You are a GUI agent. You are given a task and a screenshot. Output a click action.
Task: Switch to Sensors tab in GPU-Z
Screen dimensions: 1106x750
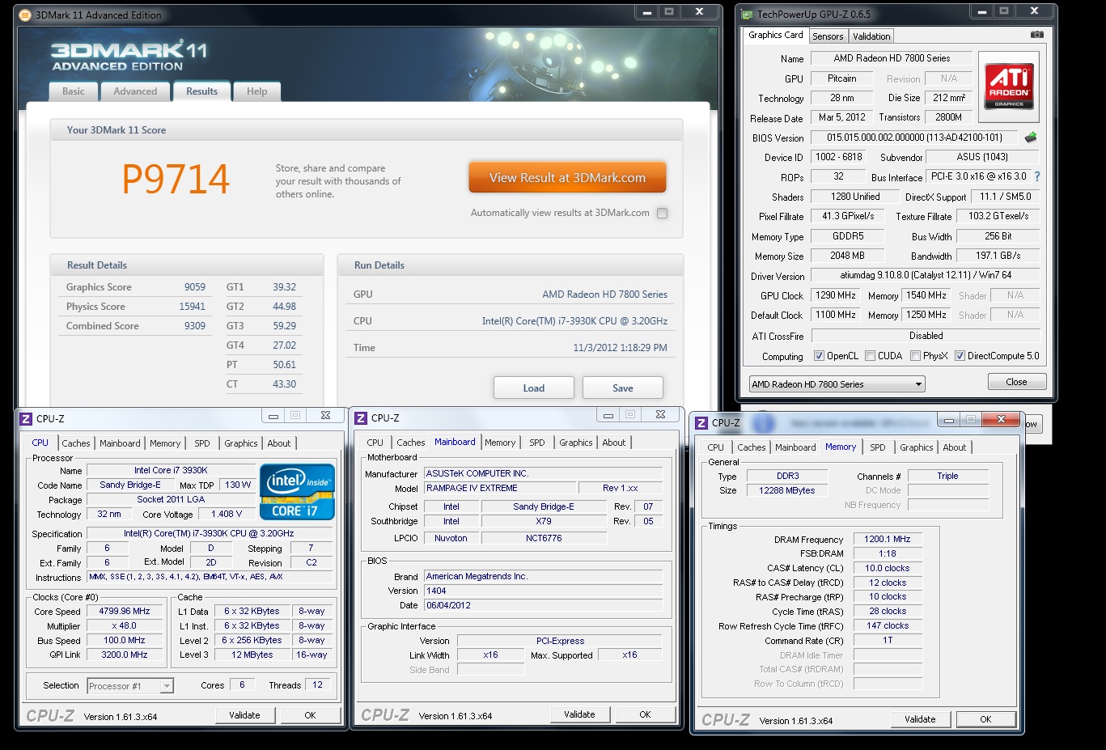(x=828, y=36)
